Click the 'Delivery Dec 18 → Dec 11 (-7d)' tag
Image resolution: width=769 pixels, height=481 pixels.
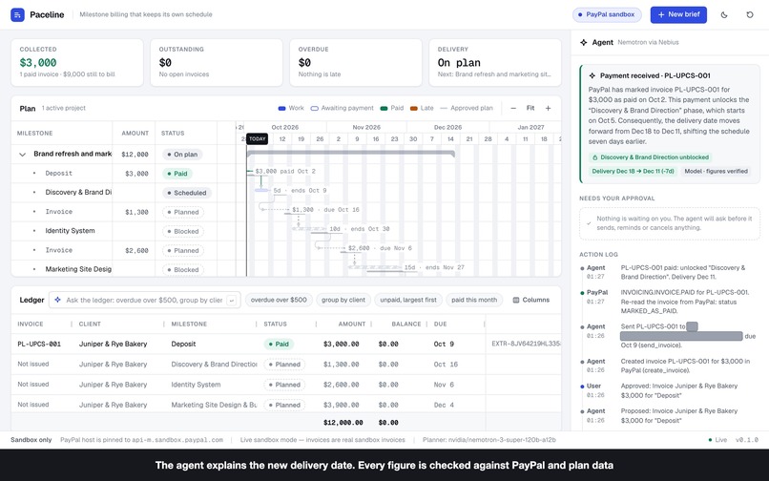point(634,171)
